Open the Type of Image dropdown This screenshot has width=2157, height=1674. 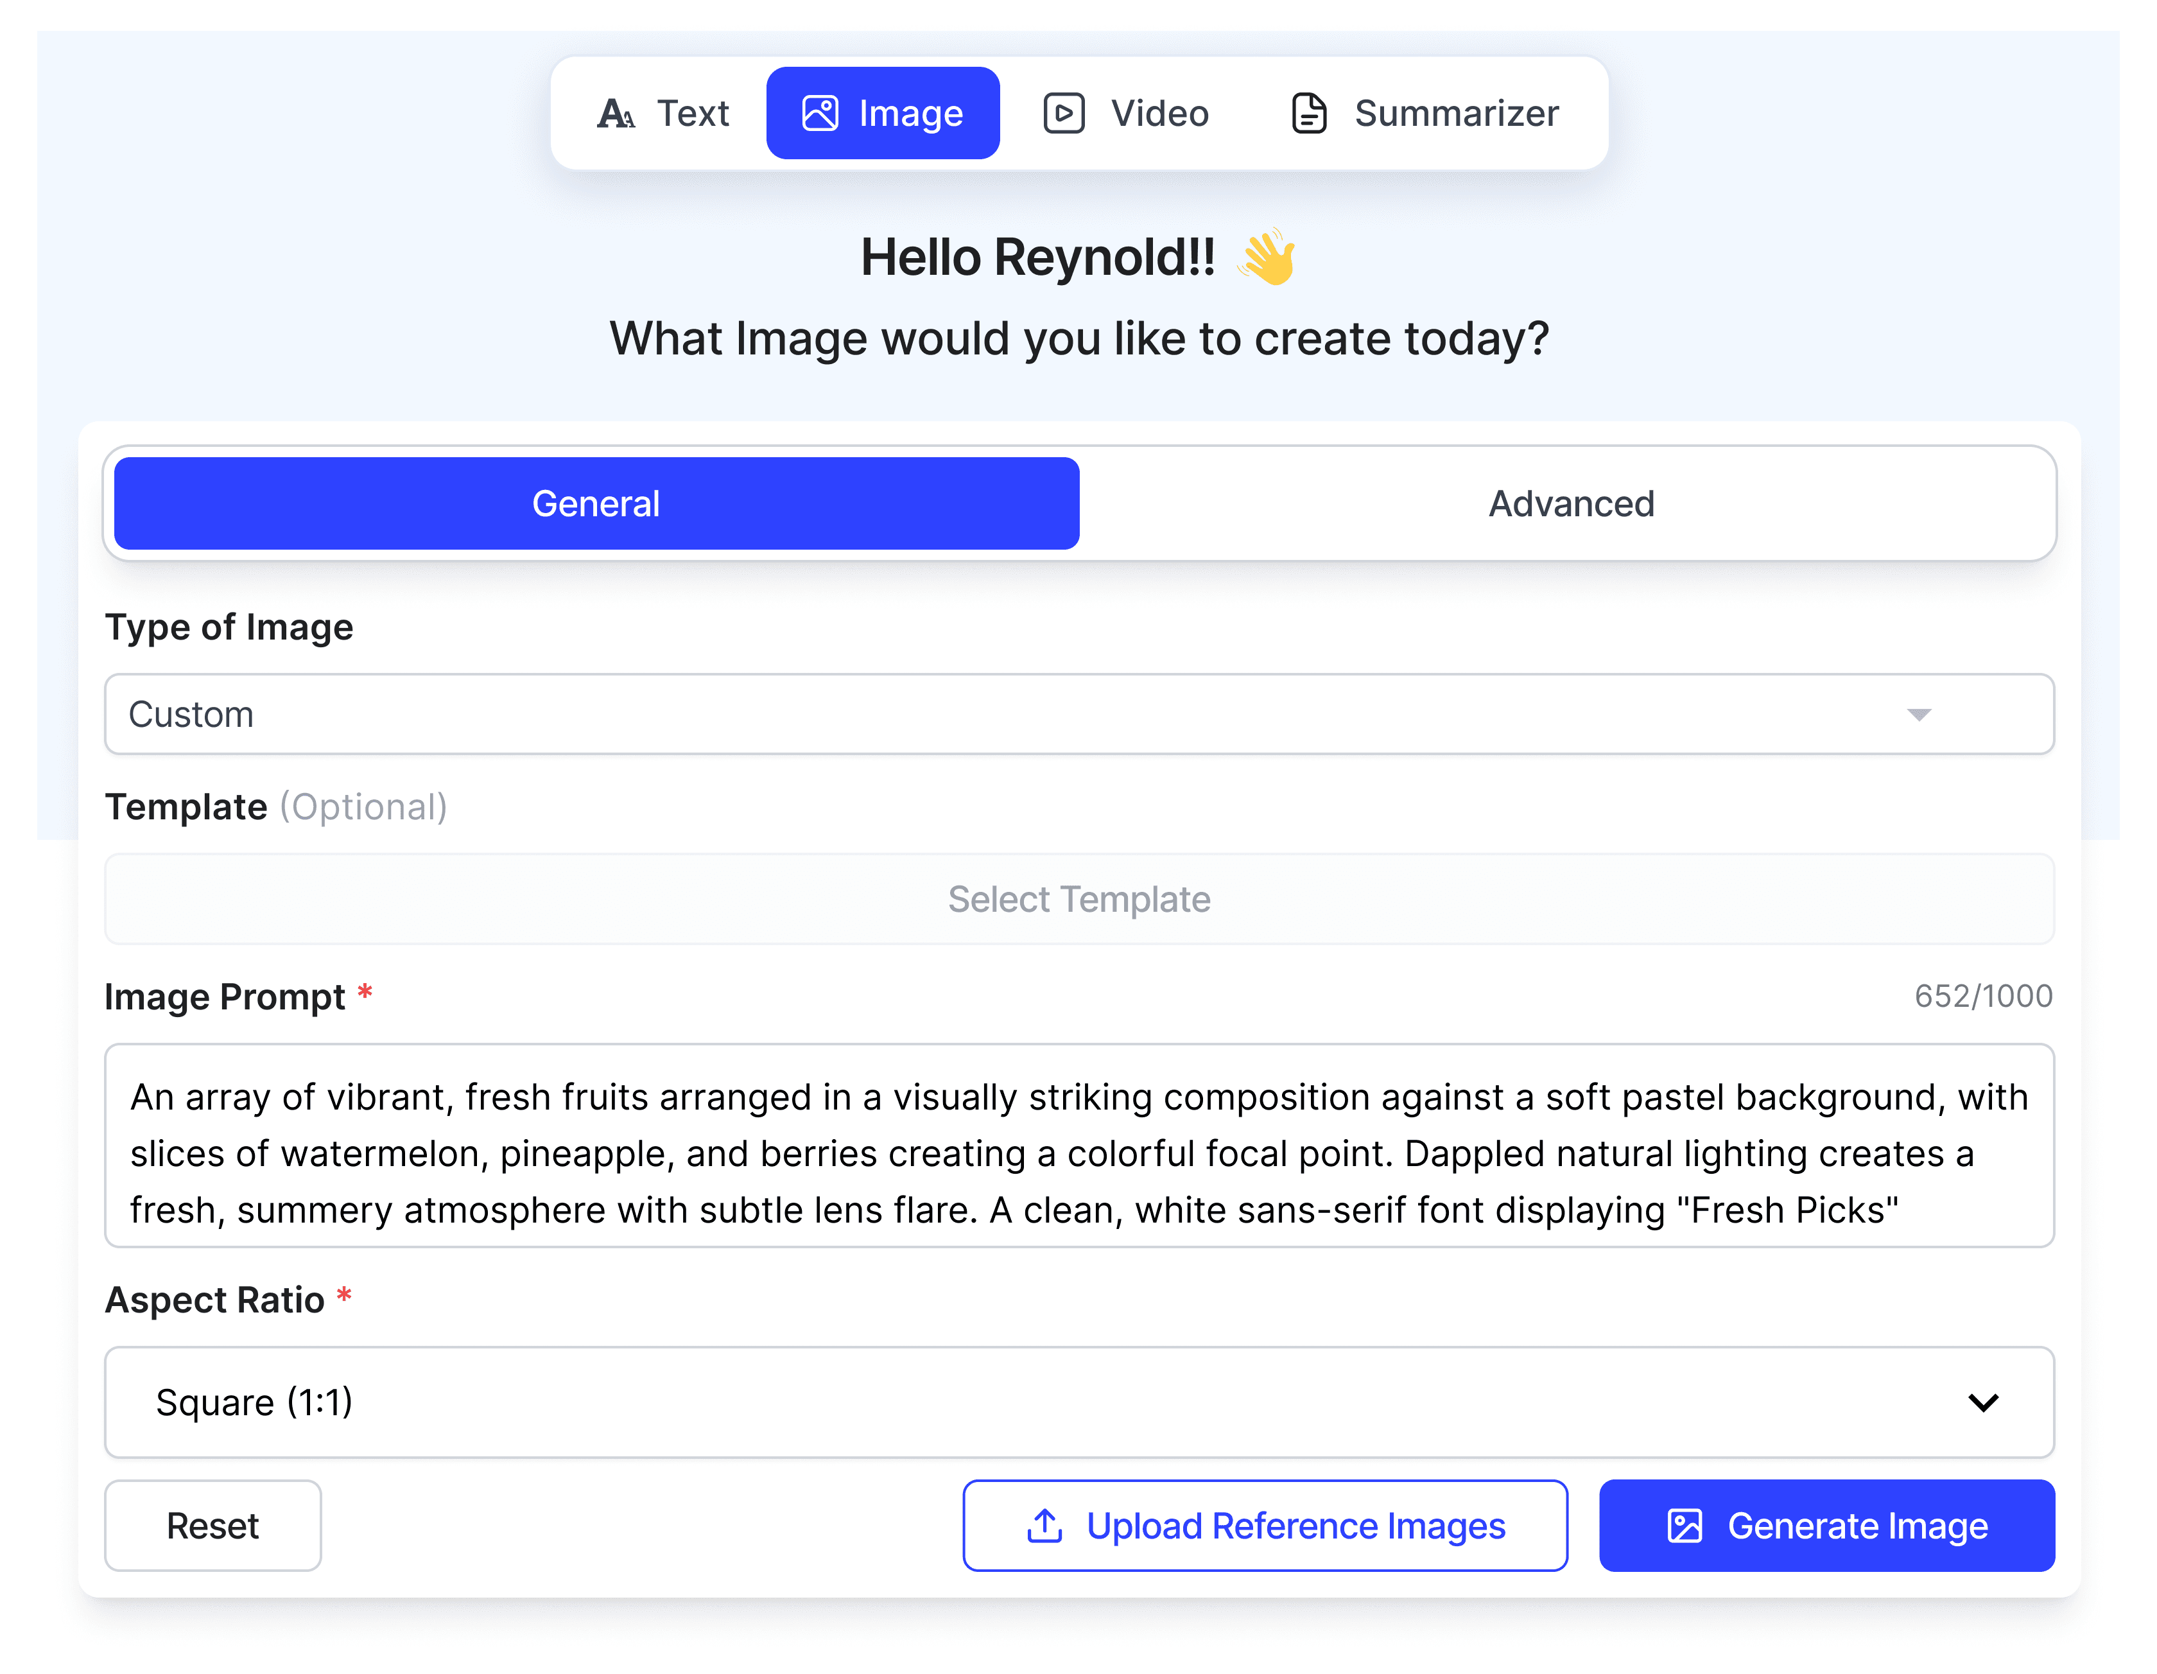coord(1078,714)
